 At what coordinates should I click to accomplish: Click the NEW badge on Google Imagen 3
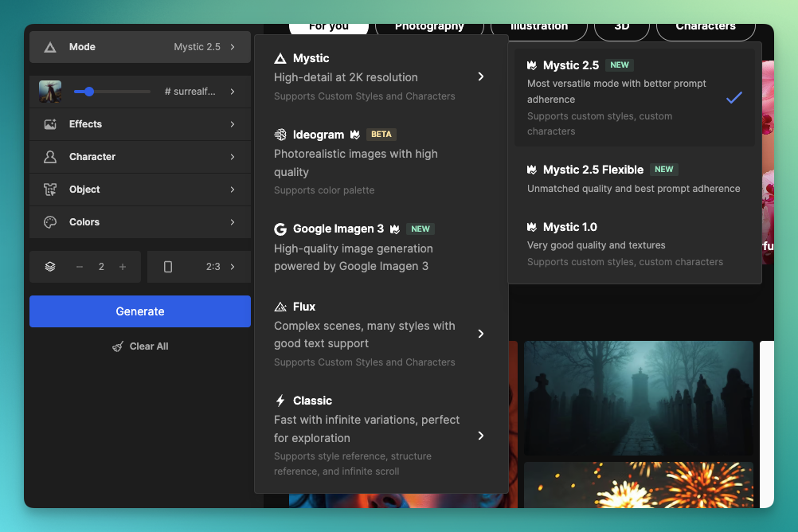click(x=421, y=229)
